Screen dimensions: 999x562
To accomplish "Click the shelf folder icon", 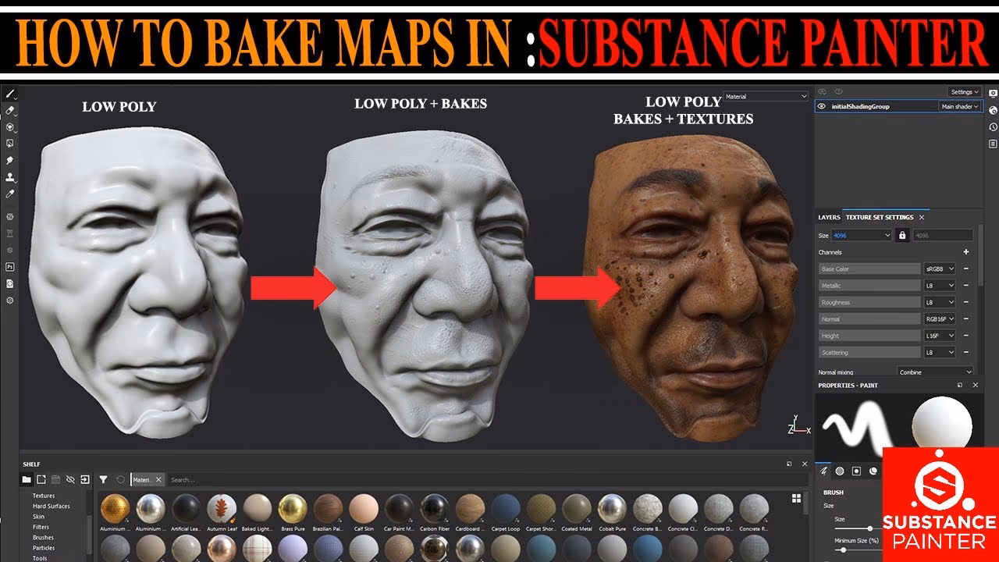I will pyautogui.click(x=27, y=479).
